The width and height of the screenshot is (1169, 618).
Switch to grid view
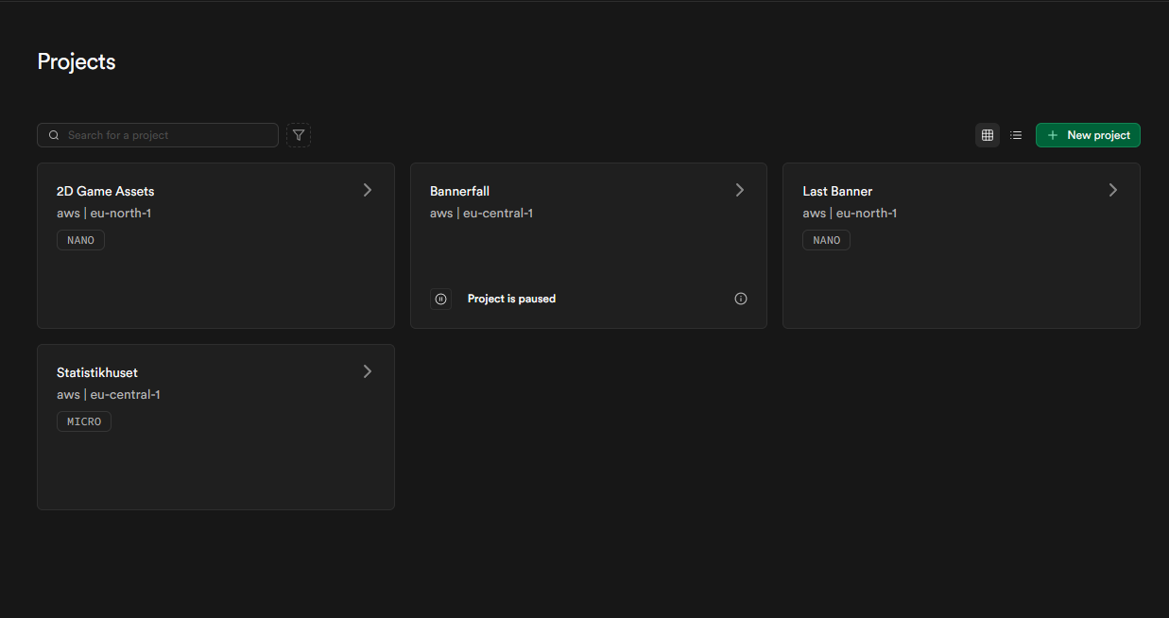(x=988, y=135)
